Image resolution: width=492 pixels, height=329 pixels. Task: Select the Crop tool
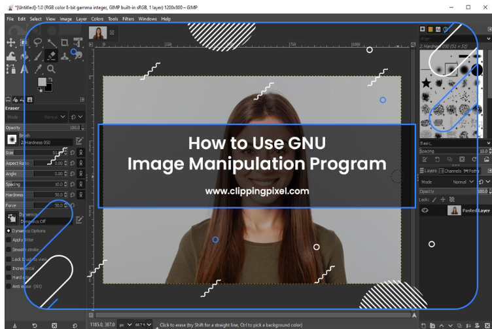coord(65,43)
